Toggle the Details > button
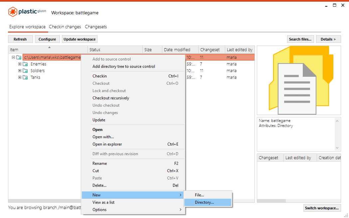 click(328, 39)
